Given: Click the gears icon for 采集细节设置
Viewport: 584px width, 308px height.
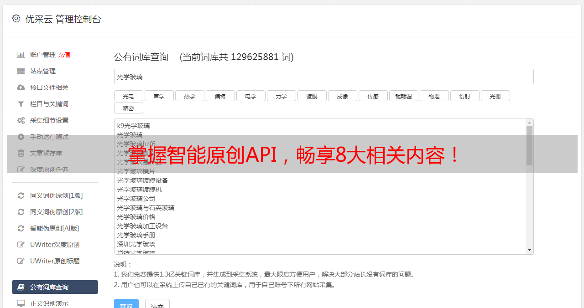Looking at the screenshot, I should [x=21, y=120].
